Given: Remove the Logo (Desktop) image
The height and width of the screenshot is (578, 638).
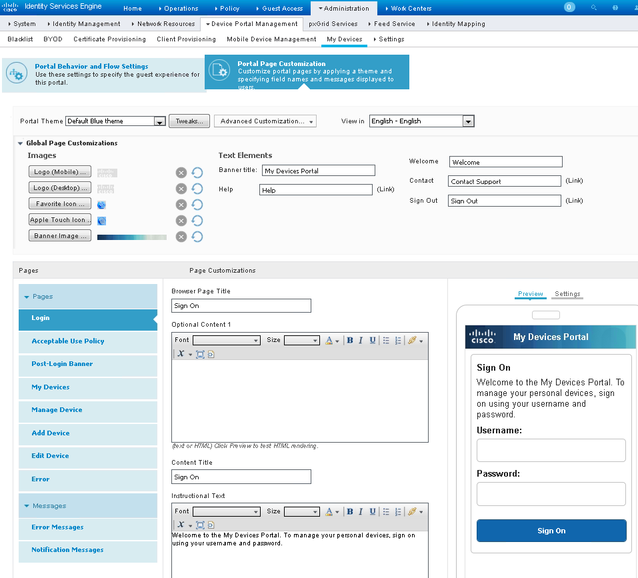Looking at the screenshot, I should (181, 189).
